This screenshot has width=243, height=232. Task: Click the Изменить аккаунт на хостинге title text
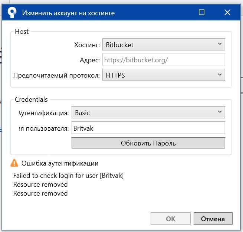point(68,13)
